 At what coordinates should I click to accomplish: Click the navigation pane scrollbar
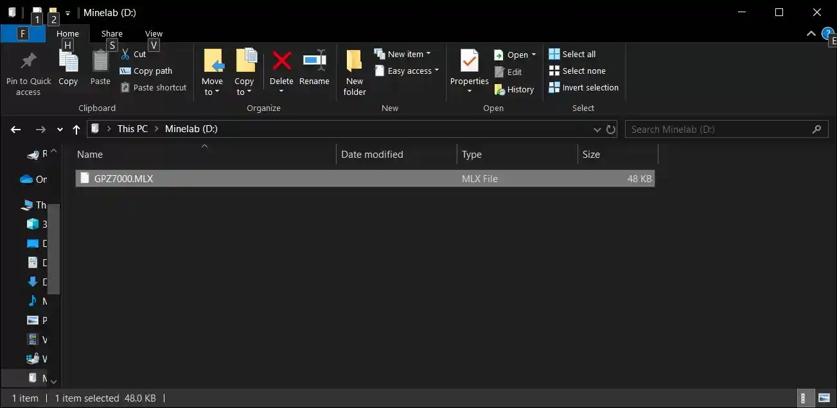point(54,248)
